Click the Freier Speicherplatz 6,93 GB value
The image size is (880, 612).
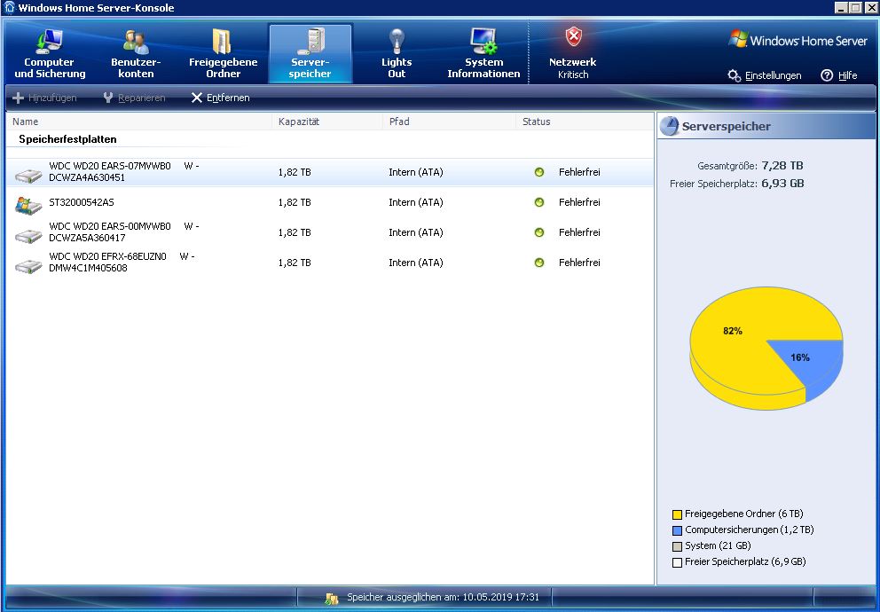click(783, 184)
